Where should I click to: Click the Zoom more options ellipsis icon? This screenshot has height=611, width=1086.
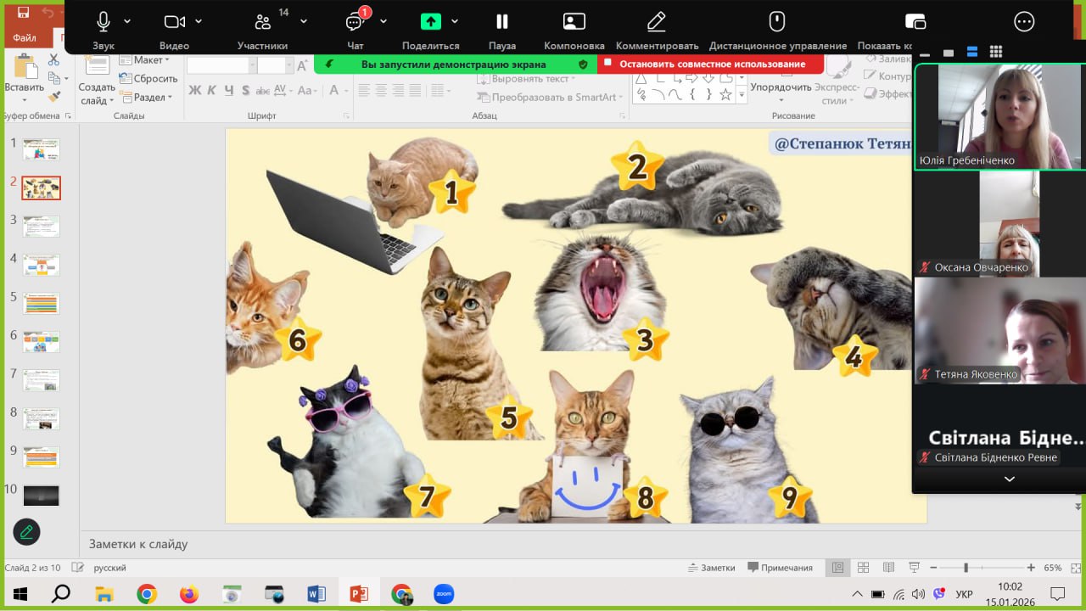point(1025,22)
